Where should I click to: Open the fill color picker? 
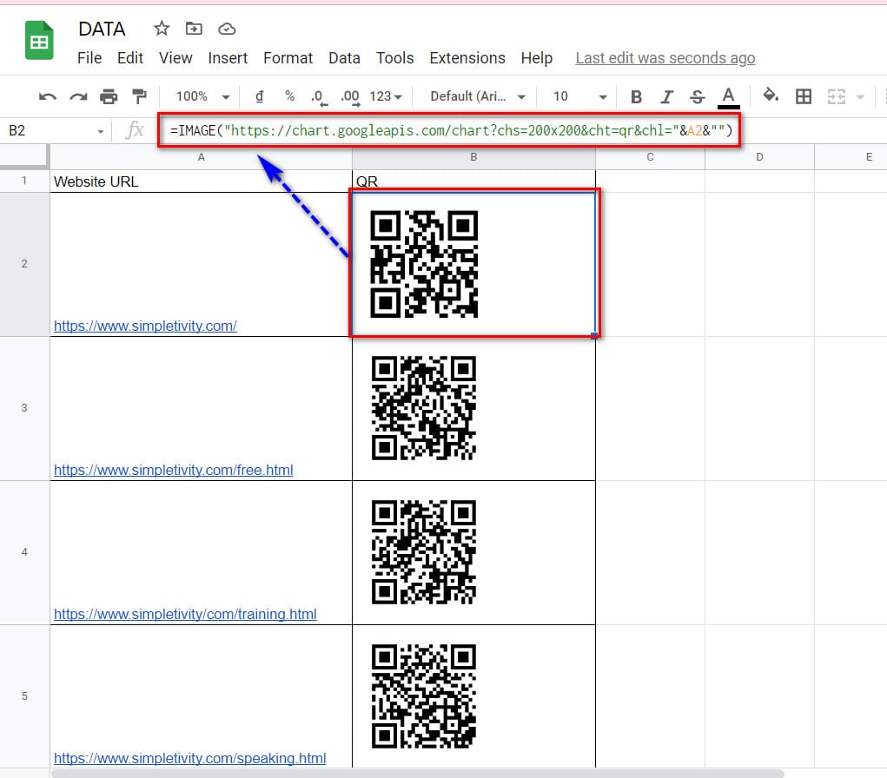coord(770,96)
